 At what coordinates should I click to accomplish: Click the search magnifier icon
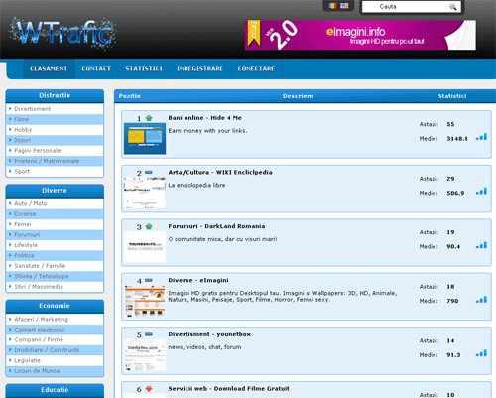click(452, 7)
